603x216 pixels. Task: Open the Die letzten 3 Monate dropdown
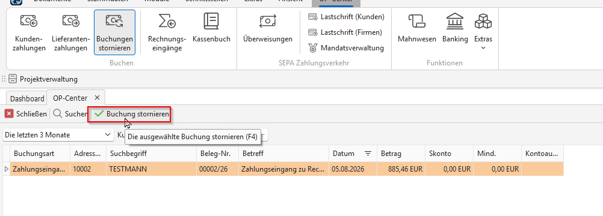pos(58,135)
